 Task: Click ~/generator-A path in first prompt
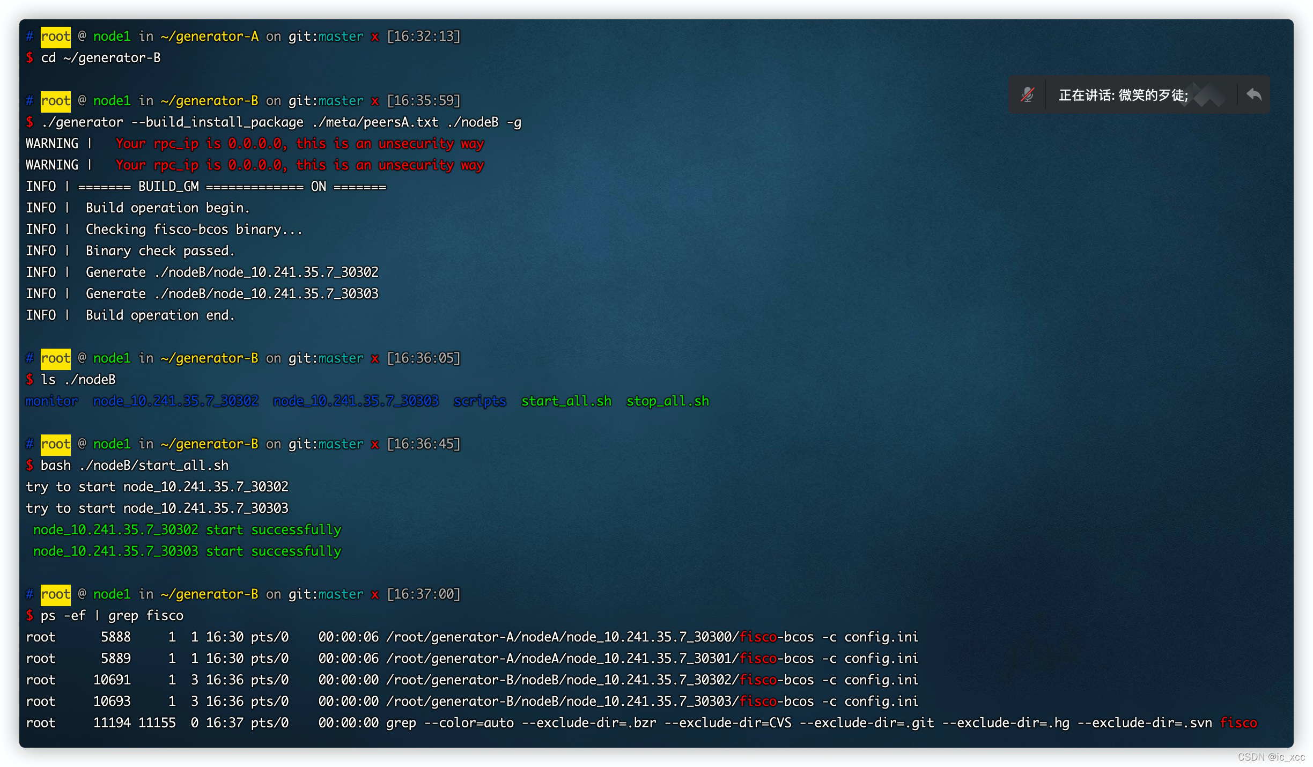209,36
